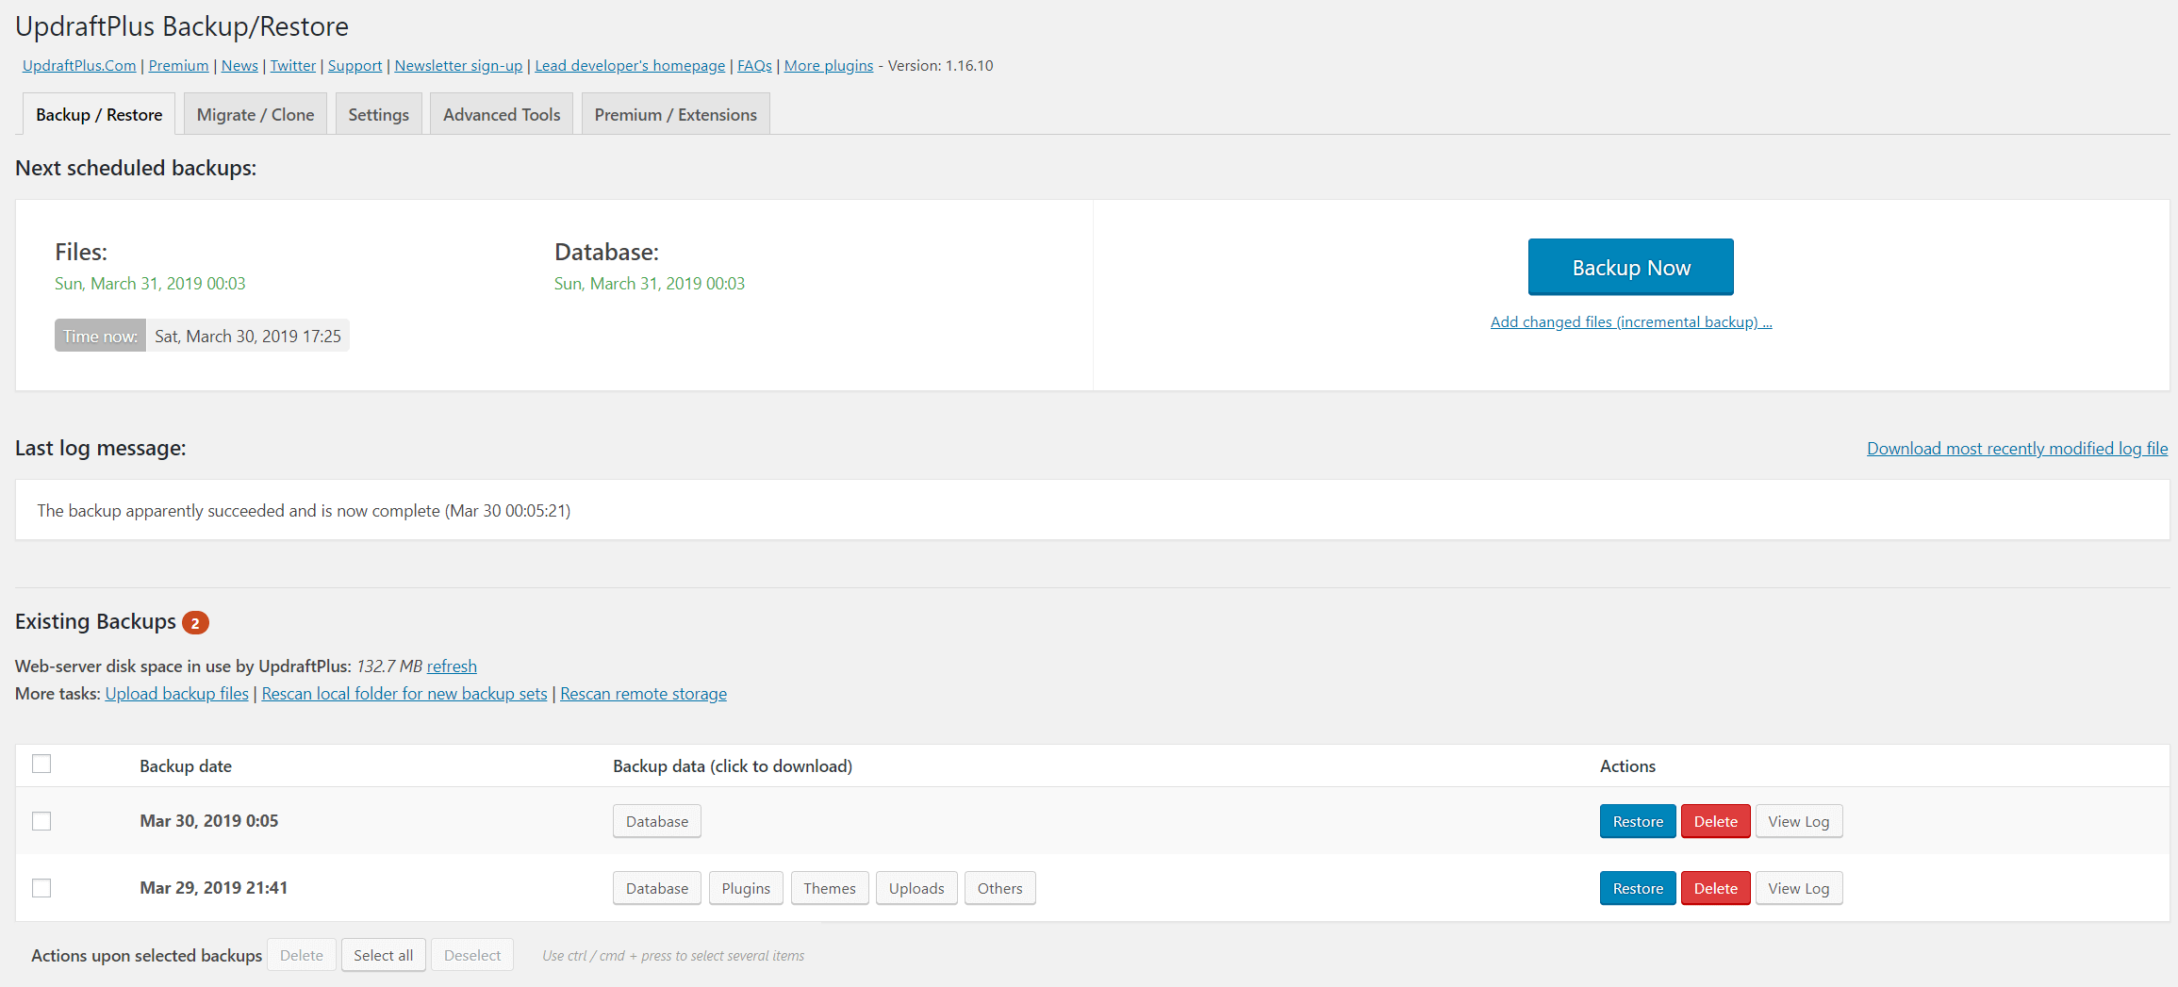Delete the Mar 29, 2019 backup
The height and width of the screenshot is (987, 2178).
pos(1715,888)
